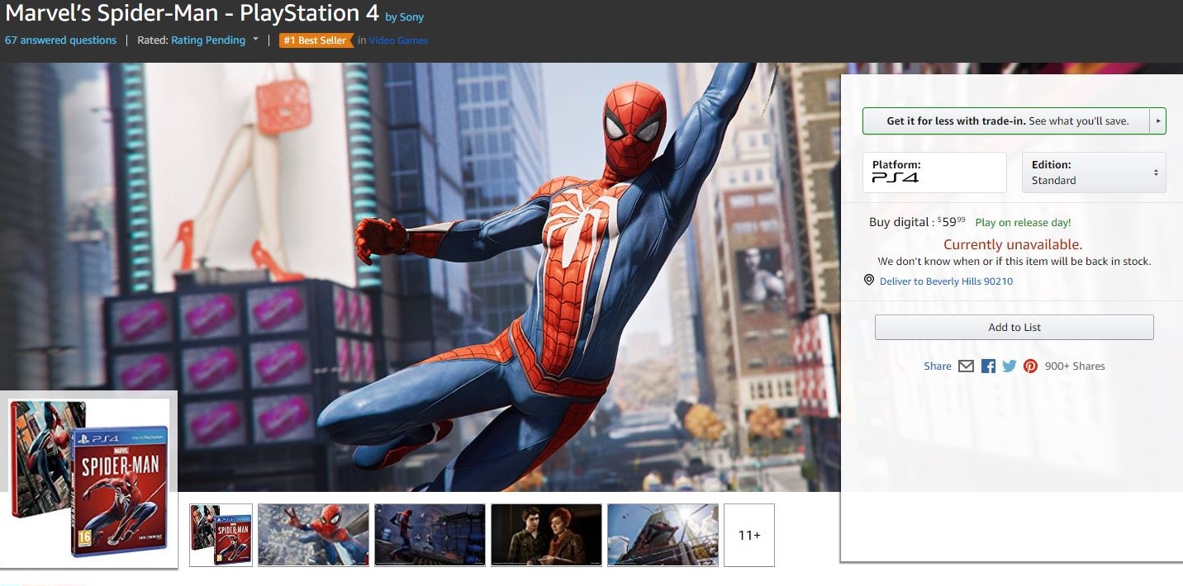Change delivery to Beverly Hills 90210 link
This screenshot has height=586, width=1183.
pos(946,281)
